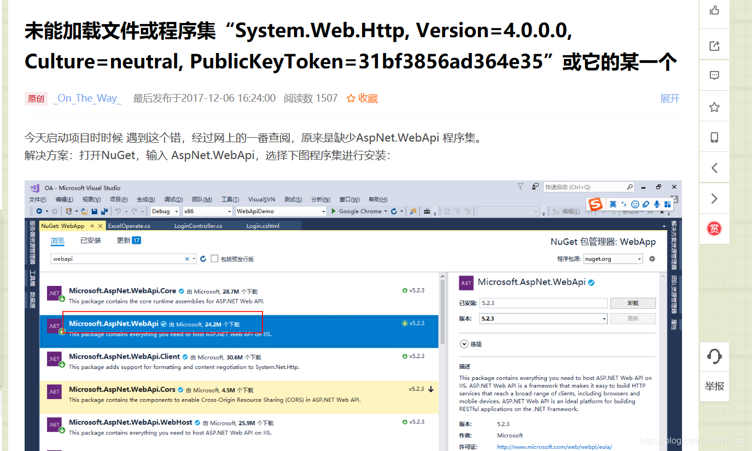Viewport: 752px width, 451px height.
Task: Open the 工具(T) menu
Action: tap(230, 200)
